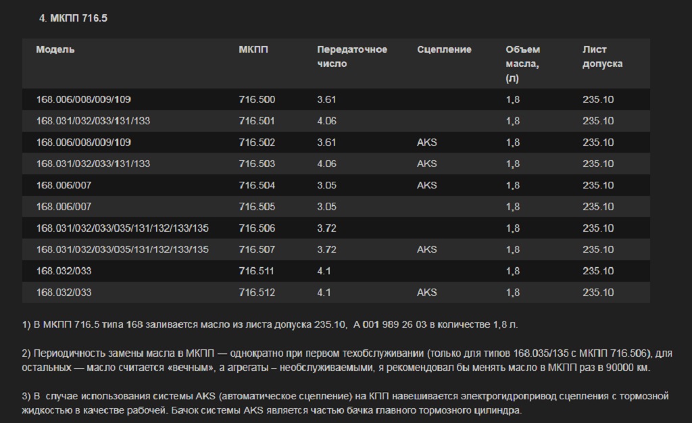Click the model cell in the 716.506 row
This screenshot has width=692, height=423.
(122, 228)
